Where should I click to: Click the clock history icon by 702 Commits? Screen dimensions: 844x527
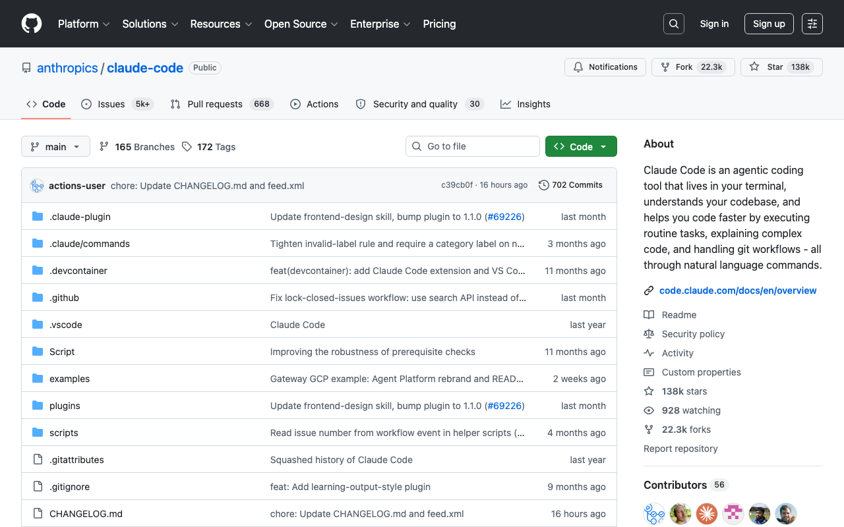pos(544,185)
